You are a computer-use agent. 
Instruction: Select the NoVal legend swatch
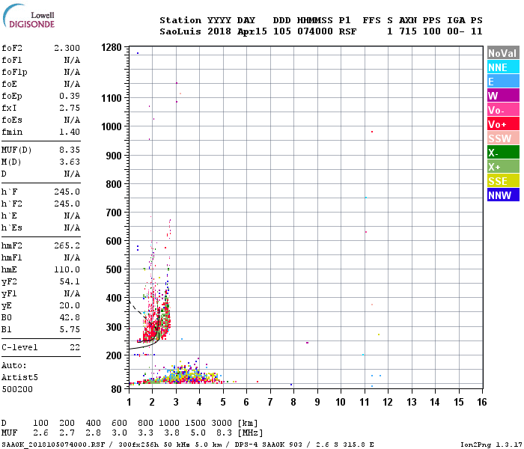[x=503, y=53]
